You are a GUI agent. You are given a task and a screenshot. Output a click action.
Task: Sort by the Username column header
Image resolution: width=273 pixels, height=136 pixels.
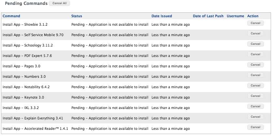point(236,16)
